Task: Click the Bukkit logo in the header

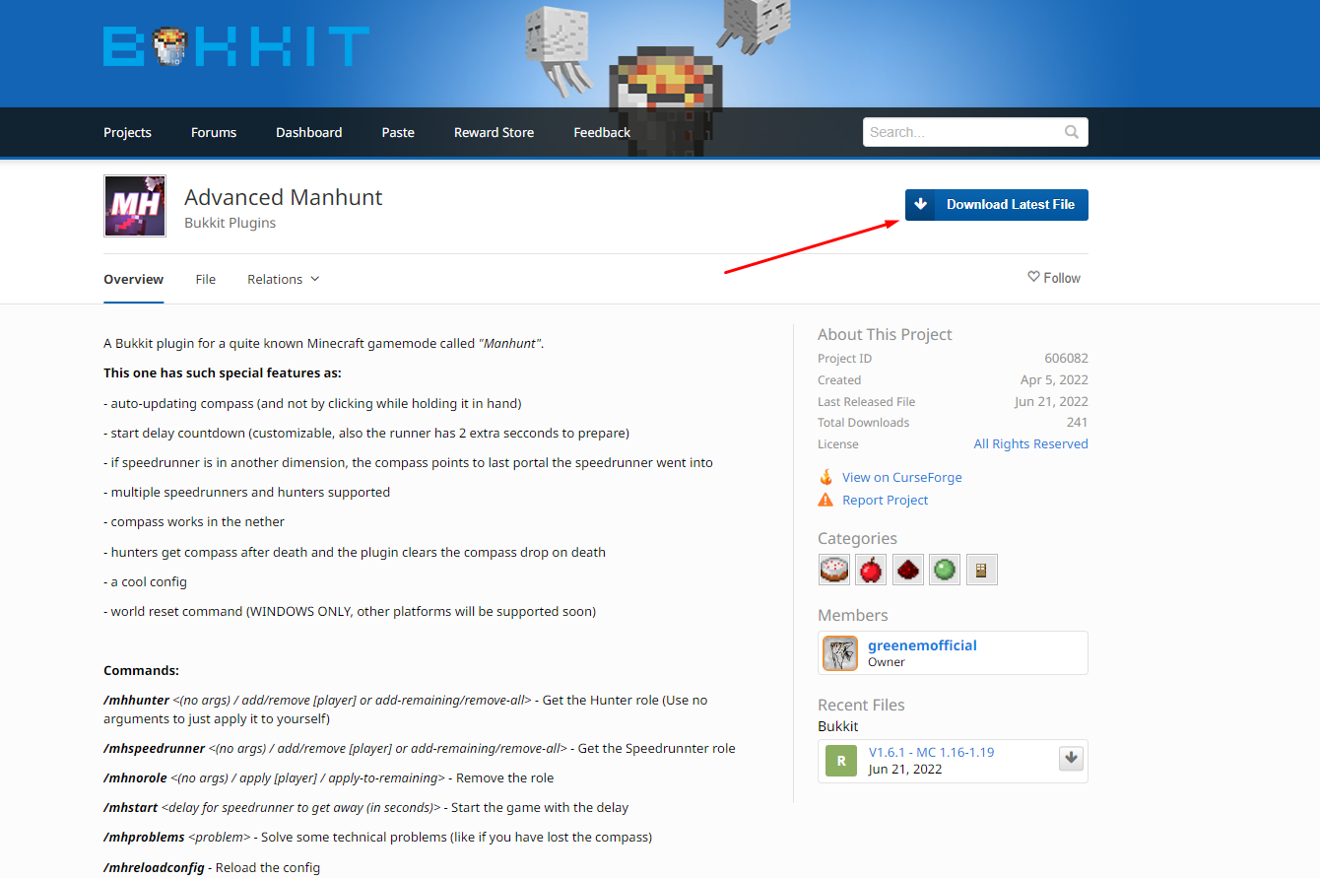Action: click(x=236, y=46)
